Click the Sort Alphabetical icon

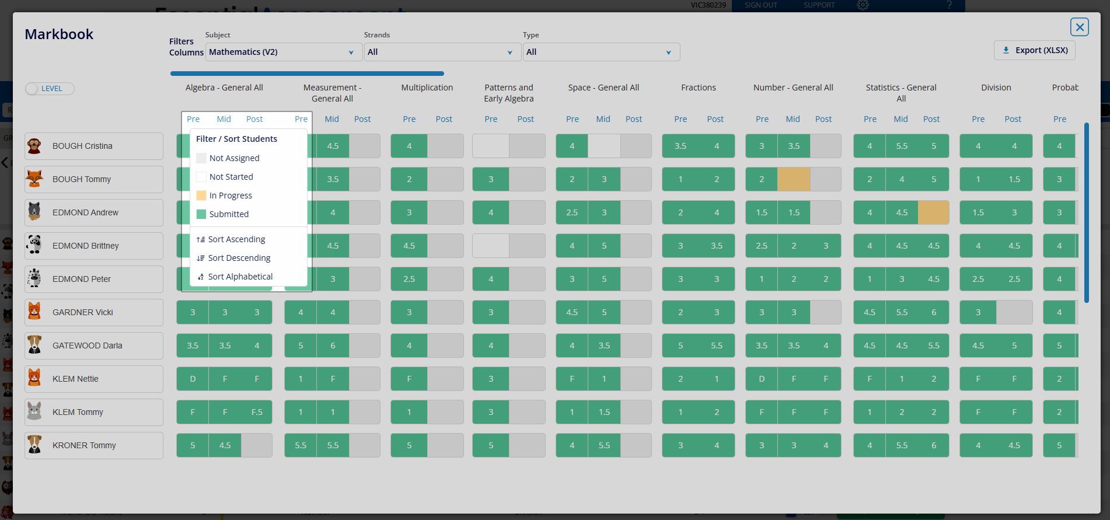201,277
